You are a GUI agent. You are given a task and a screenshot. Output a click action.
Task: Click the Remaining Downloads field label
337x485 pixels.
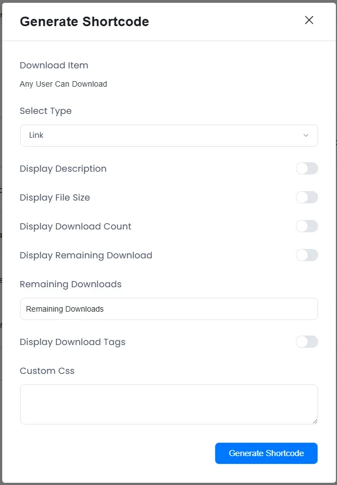pyautogui.click(x=71, y=284)
